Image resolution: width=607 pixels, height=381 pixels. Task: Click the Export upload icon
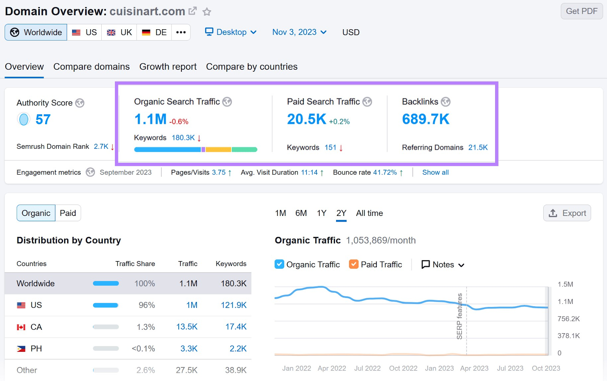coord(553,213)
